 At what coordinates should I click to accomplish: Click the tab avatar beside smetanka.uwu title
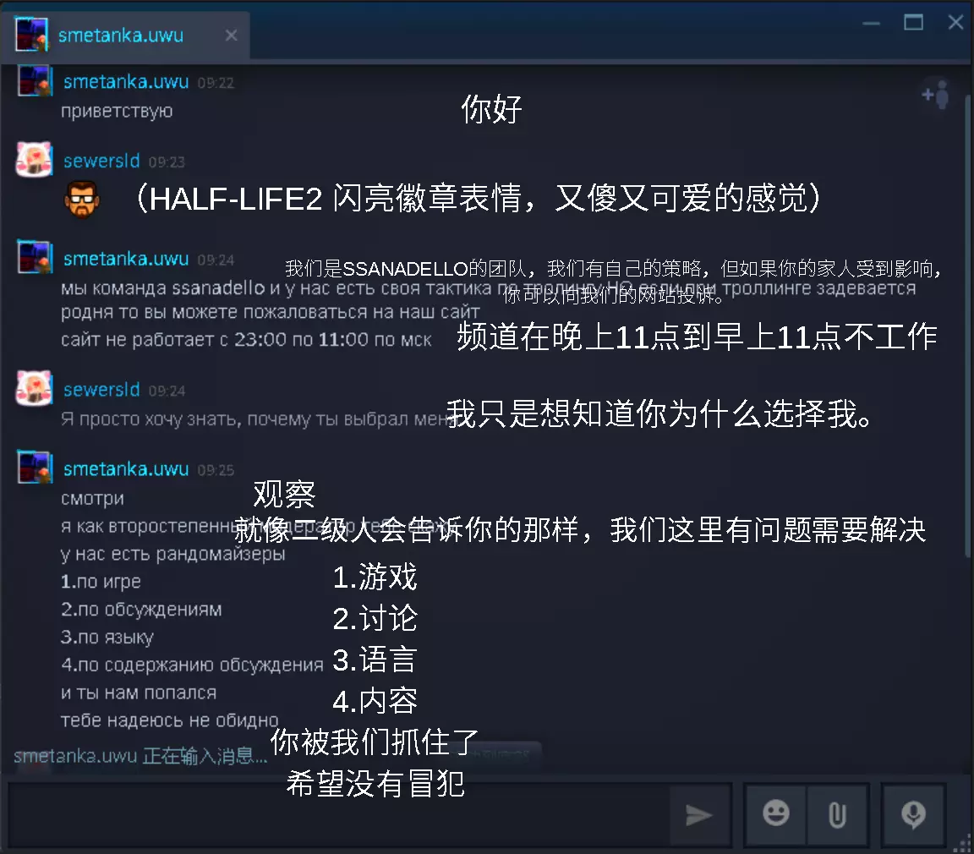click(31, 34)
